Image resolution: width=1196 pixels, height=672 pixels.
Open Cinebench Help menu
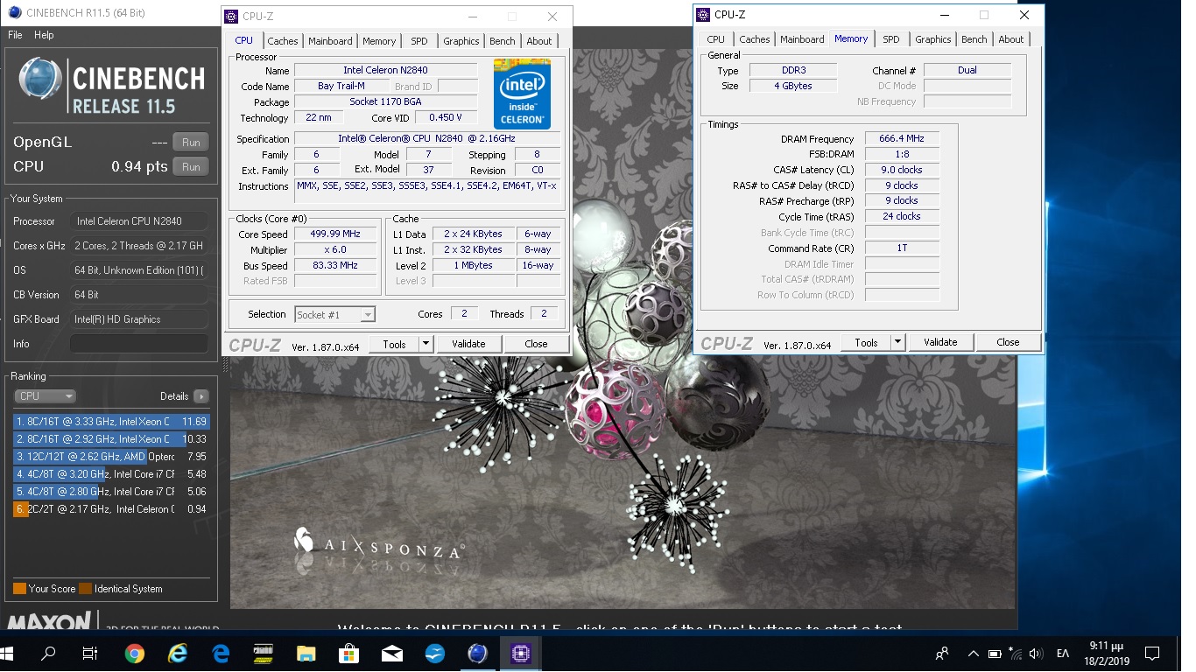pos(44,35)
